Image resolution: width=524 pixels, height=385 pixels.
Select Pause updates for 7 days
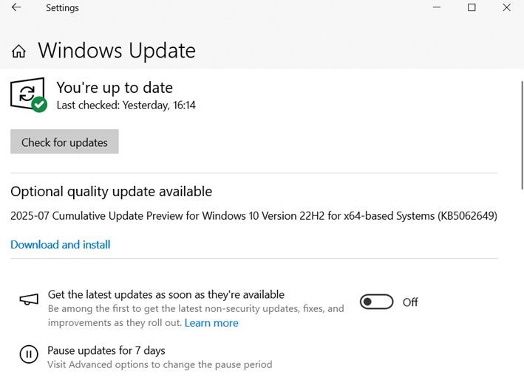tap(106, 350)
